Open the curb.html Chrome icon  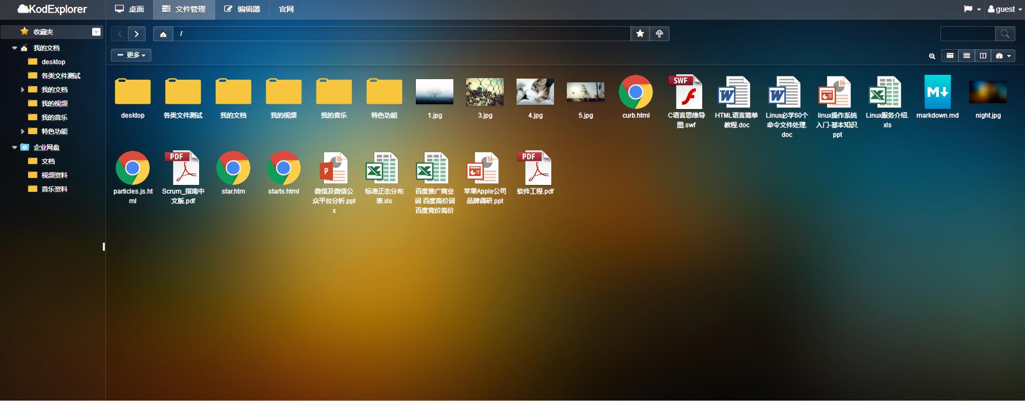(x=635, y=92)
